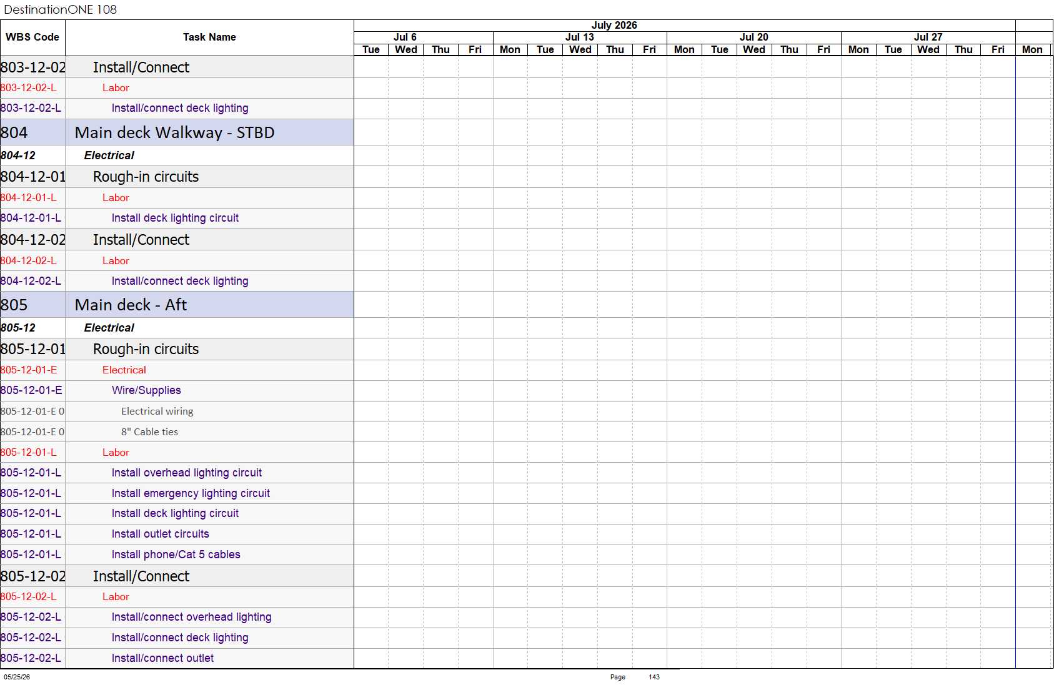This screenshot has height=685, width=1054.
Task: Click red Labor under 804-12-02 Install/Connect
Action: pyautogui.click(x=116, y=261)
